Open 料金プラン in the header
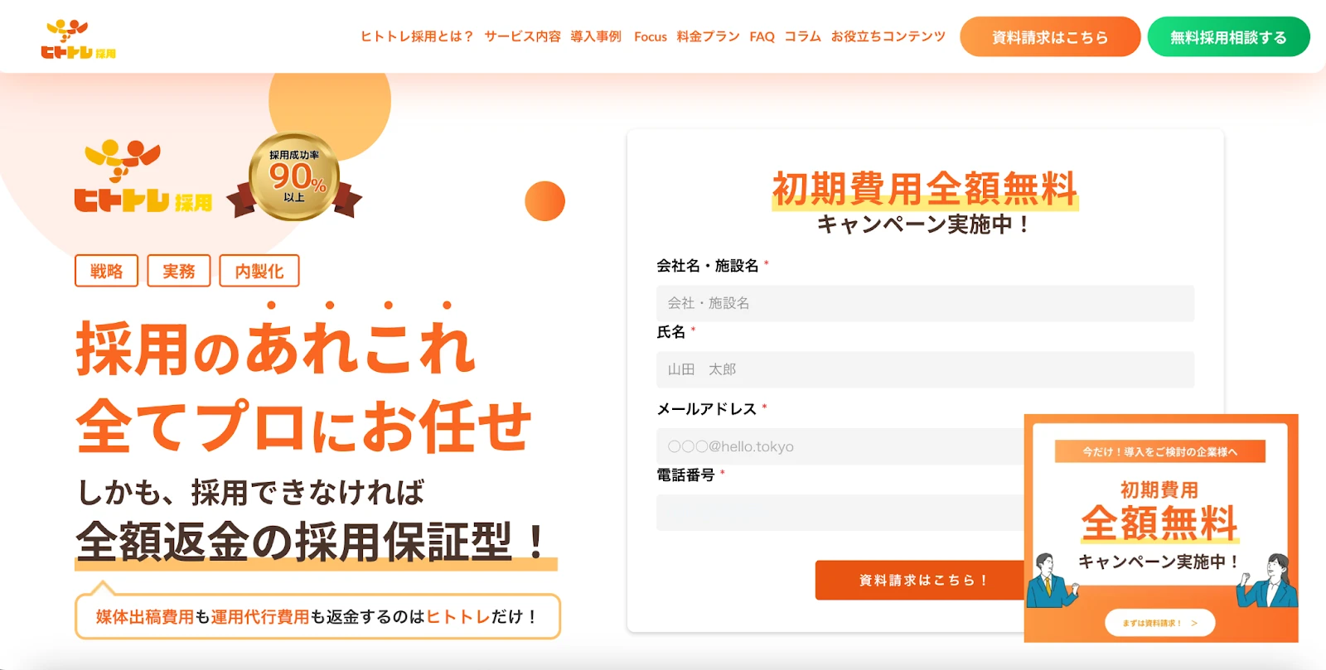Image resolution: width=1326 pixels, height=670 pixels. [x=708, y=36]
